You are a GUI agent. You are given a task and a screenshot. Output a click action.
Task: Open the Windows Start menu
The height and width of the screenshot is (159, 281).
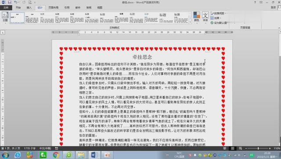tap(5, 155)
